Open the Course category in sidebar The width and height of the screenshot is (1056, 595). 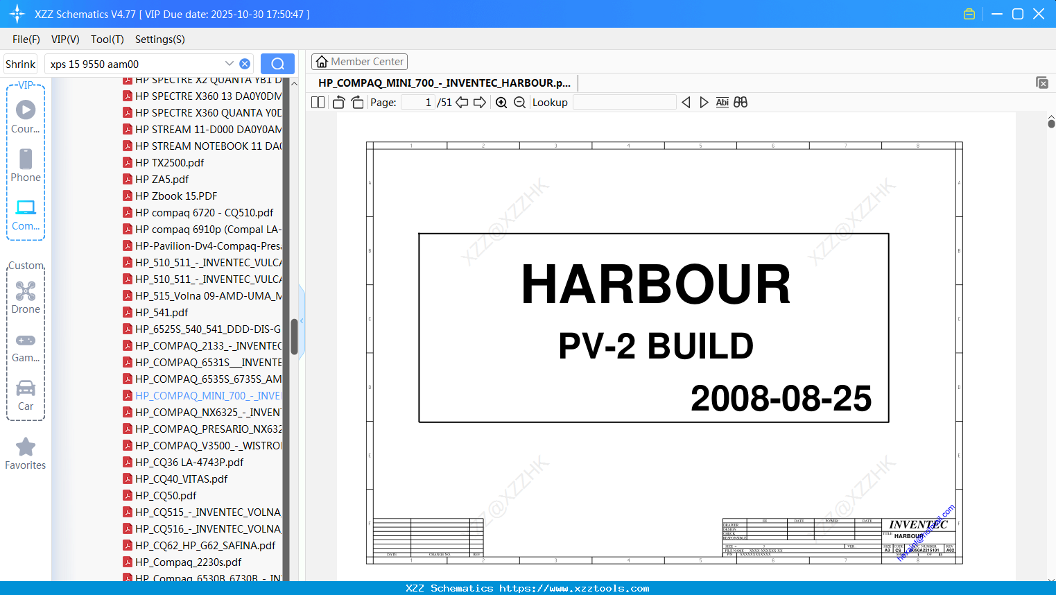26,117
